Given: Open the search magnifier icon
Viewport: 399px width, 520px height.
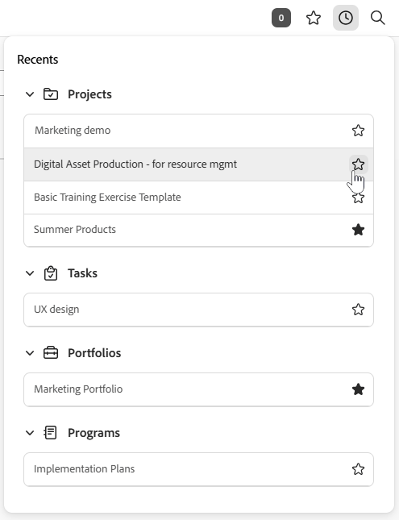Looking at the screenshot, I should [x=377, y=18].
